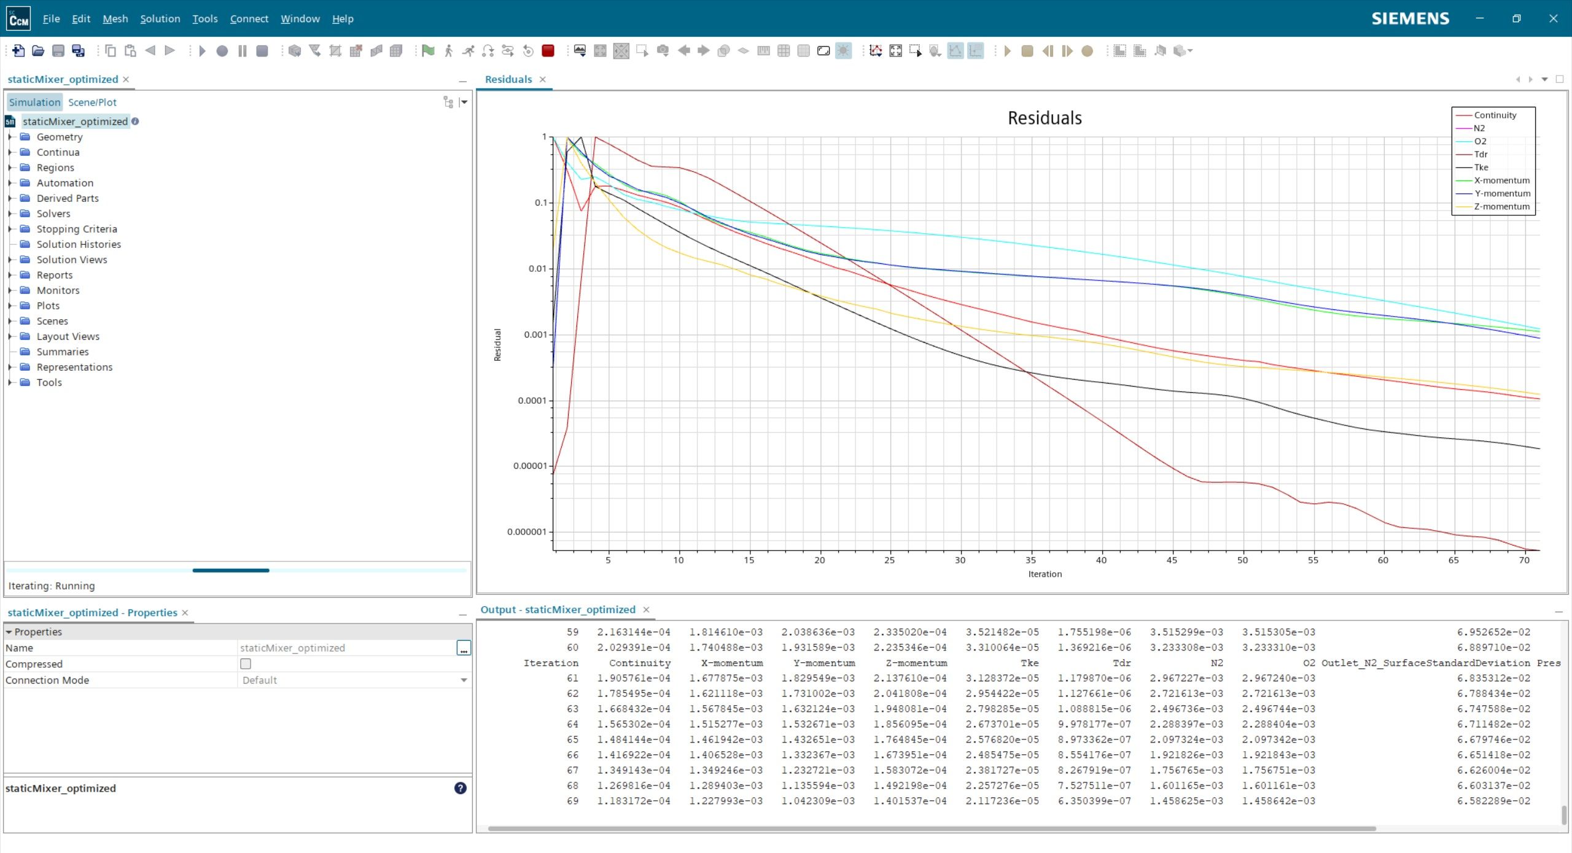Open the editor tab list dropdown arrow
The image size is (1572, 853).
coord(1544,79)
